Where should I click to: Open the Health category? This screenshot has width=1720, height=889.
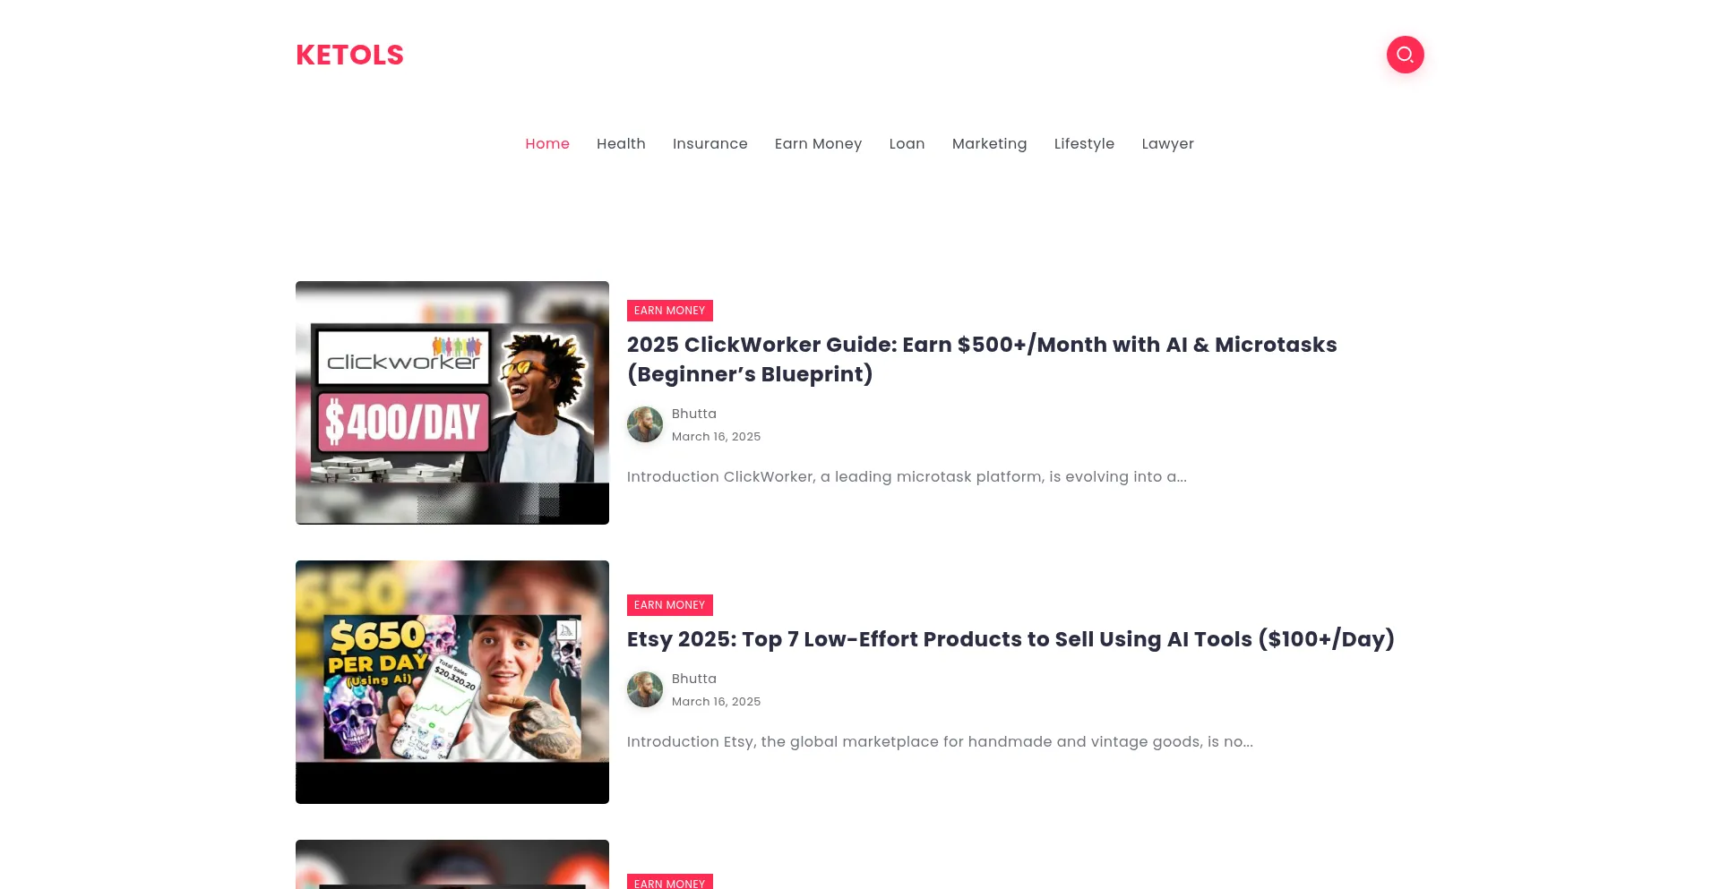point(621,143)
